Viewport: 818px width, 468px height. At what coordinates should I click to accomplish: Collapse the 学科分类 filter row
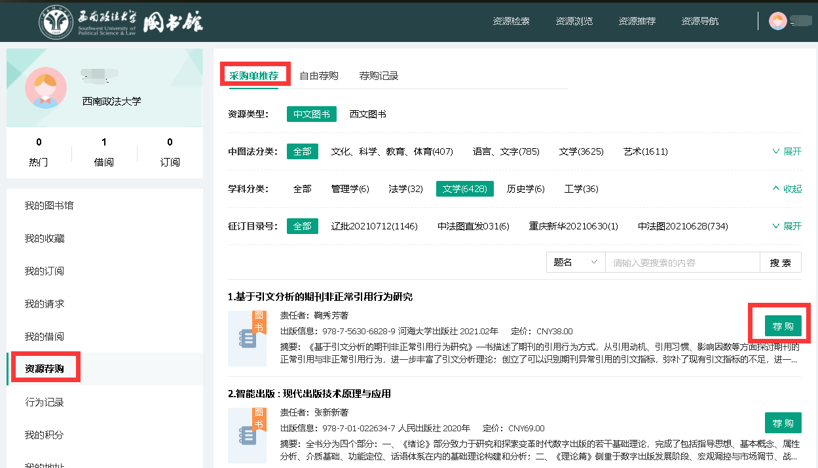tap(787, 189)
